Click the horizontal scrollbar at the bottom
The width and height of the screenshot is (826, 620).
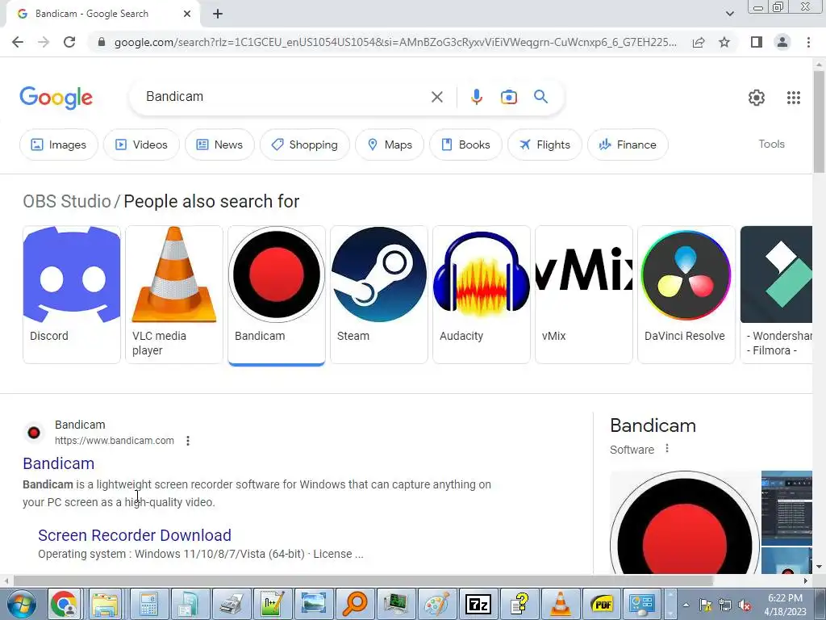click(362, 580)
